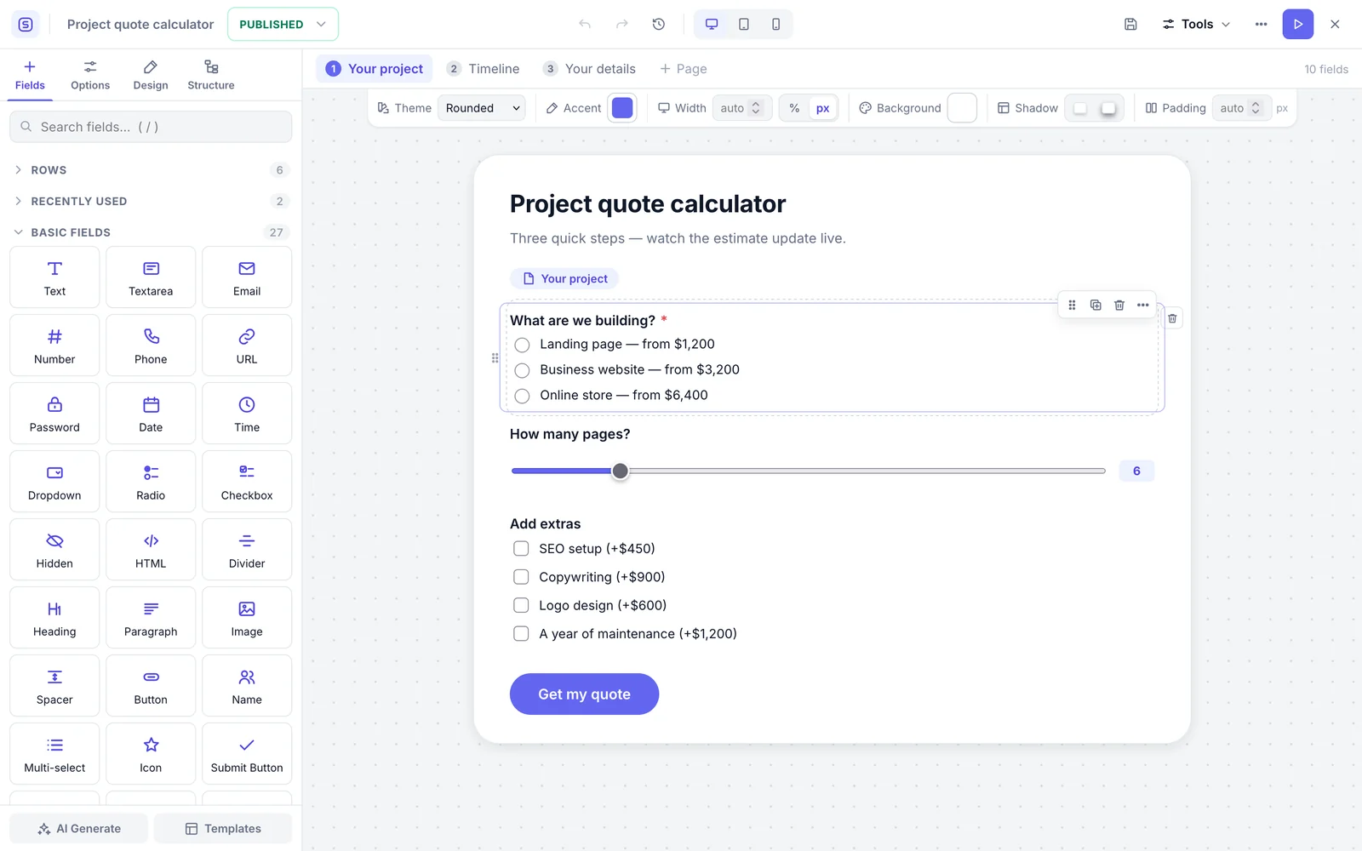Toggle the Shadow switch
This screenshot has width=1362, height=851.
click(1094, 108)
